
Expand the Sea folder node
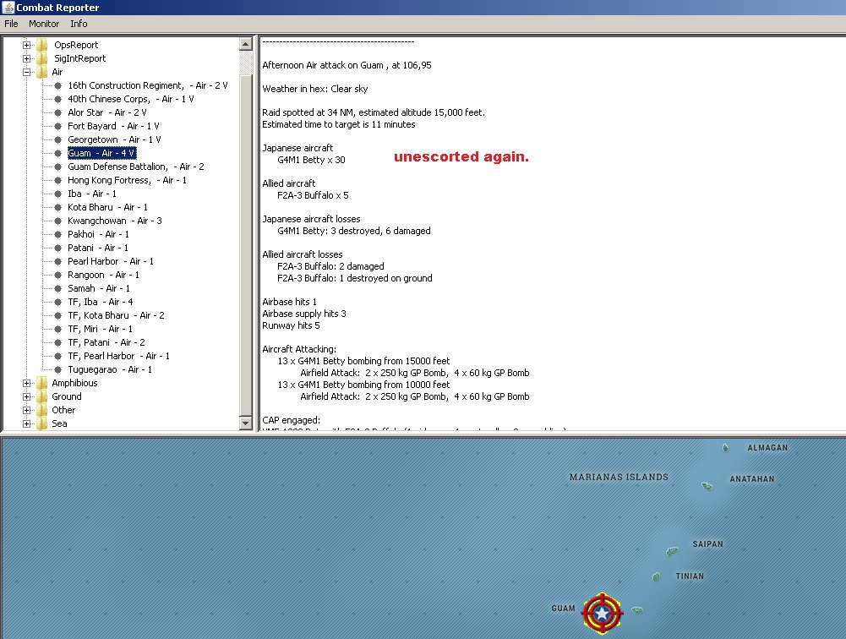pyautogui.click(x=26, y=423)
